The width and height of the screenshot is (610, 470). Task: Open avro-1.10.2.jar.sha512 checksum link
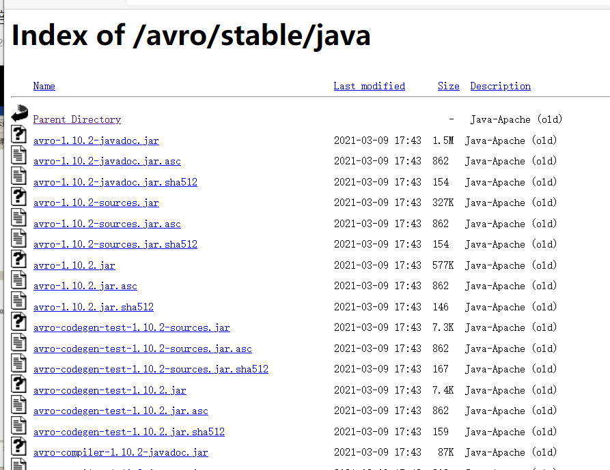point(94,307)
